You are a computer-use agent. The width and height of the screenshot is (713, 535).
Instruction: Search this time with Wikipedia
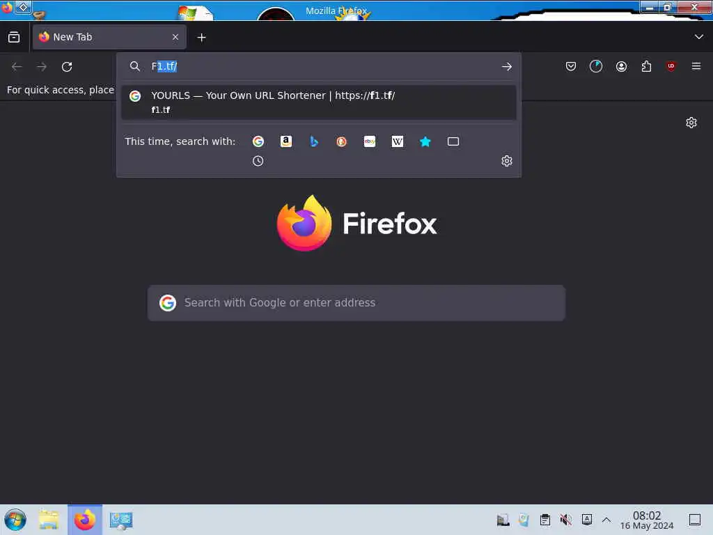398,141
